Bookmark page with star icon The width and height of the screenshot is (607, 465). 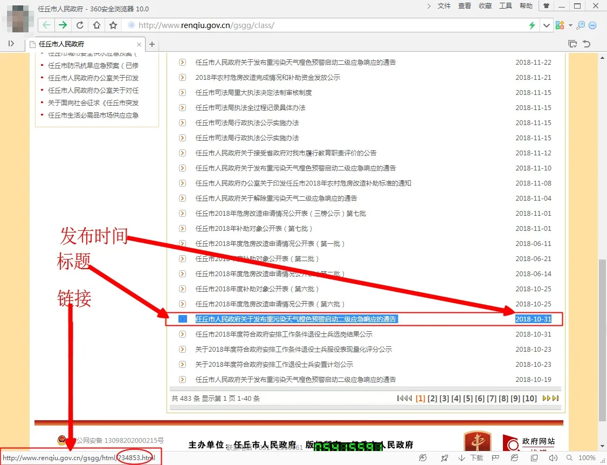click(113, 25)
